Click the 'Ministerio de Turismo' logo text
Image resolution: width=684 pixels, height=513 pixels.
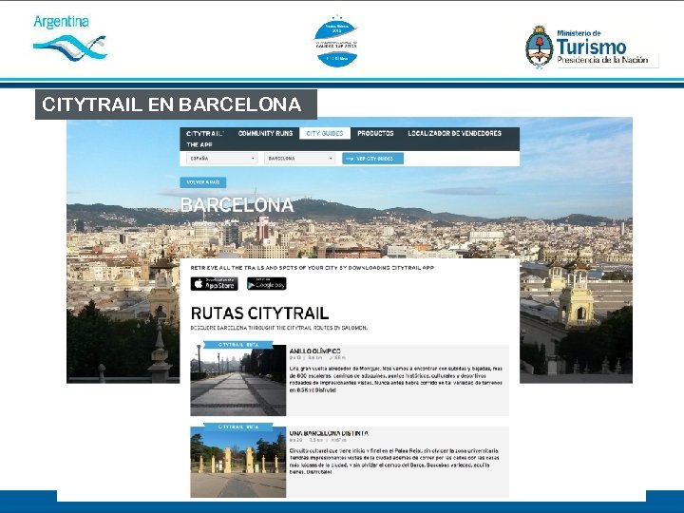pos(603,47)
